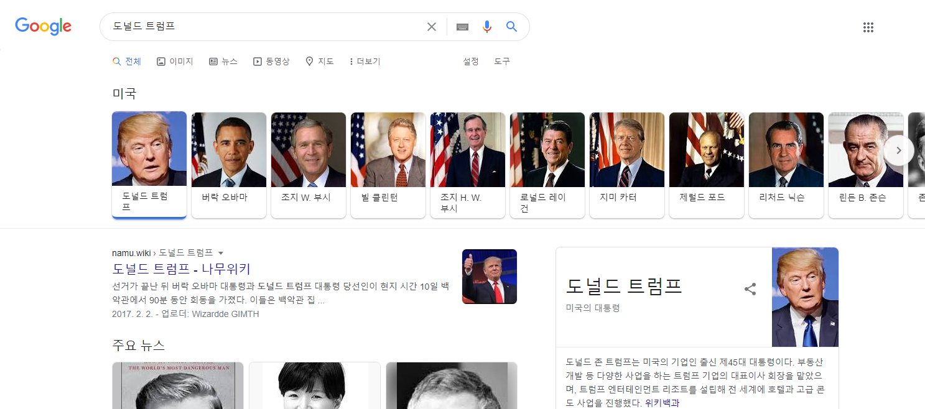Click the namu.wiki breadcrumb URL
Screen dimensions: 925x409
[x=162, y=252]
